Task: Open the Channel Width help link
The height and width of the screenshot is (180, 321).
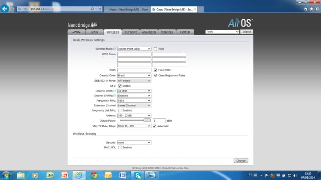Action: (115, 91)
